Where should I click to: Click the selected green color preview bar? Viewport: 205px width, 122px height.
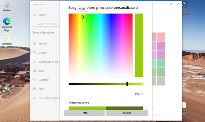pos(139,45)
